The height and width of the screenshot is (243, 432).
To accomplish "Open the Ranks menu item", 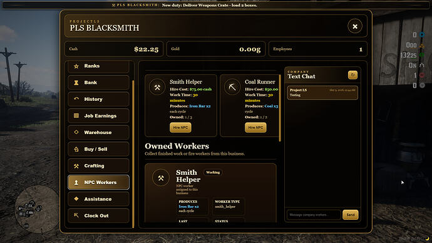I will pos(98,66).
